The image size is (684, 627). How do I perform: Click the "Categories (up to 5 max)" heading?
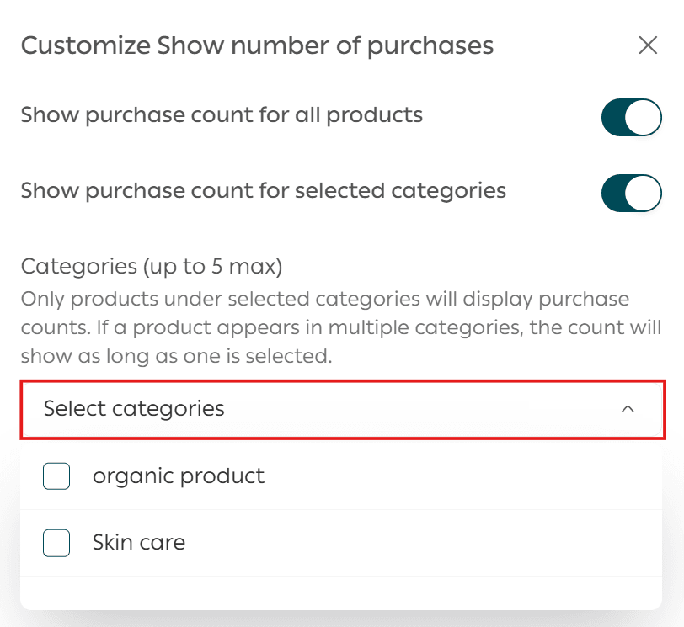click(151, 267)
